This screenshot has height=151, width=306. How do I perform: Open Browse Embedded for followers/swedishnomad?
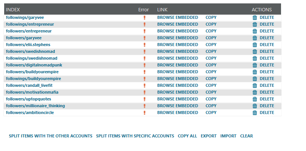coord(178,51)
